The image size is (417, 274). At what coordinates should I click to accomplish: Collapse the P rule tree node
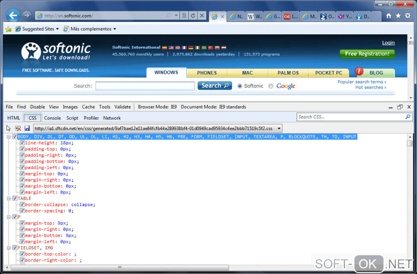coord(9,217)
